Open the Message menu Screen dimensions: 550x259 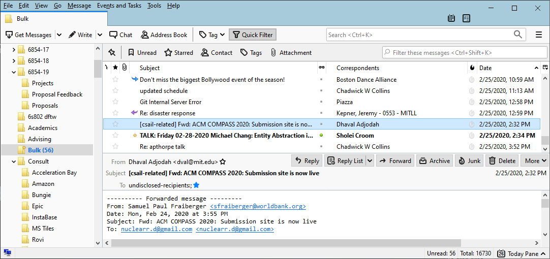pos(79,6)
